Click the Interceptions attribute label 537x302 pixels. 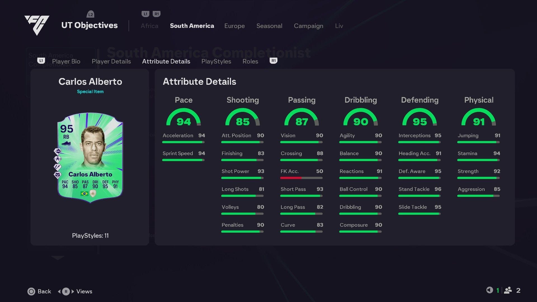pyautogui.click(x=414, y=136)
